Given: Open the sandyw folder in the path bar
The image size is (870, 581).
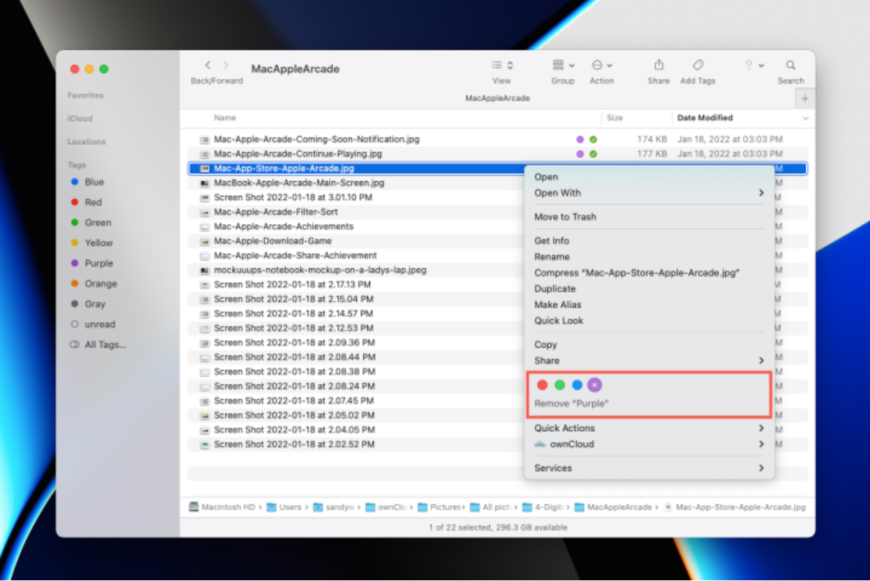Looking at the screenshot, I should (334, 507).
